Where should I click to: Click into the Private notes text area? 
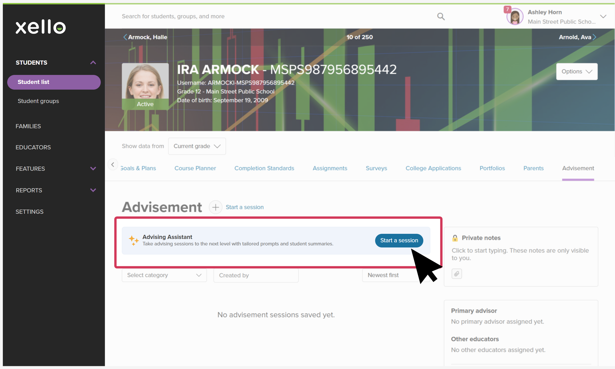click(521, 254)
